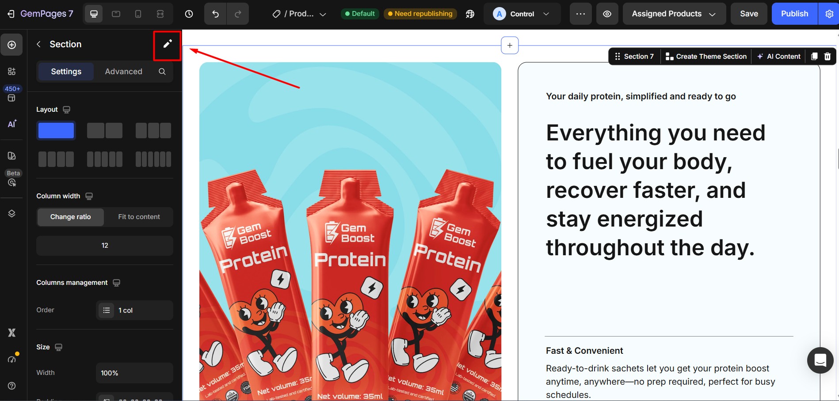Switch to the Advanced tab

point(124,72)
